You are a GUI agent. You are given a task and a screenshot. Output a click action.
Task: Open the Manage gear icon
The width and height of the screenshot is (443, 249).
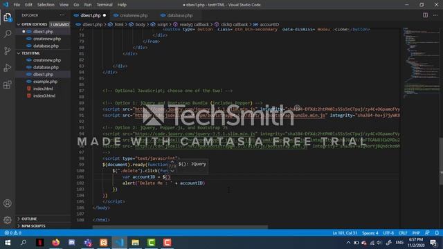(x=8, y=220)
